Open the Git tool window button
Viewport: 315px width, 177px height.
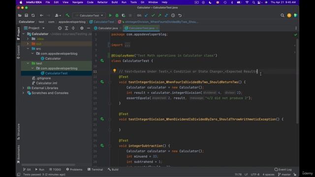[x=27, y=170]
